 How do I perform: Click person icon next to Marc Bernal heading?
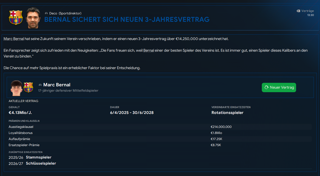[x=40, y=85]
